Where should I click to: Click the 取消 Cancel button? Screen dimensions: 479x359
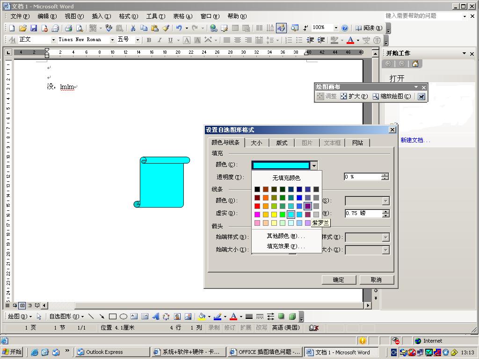[x=376, y=280]
